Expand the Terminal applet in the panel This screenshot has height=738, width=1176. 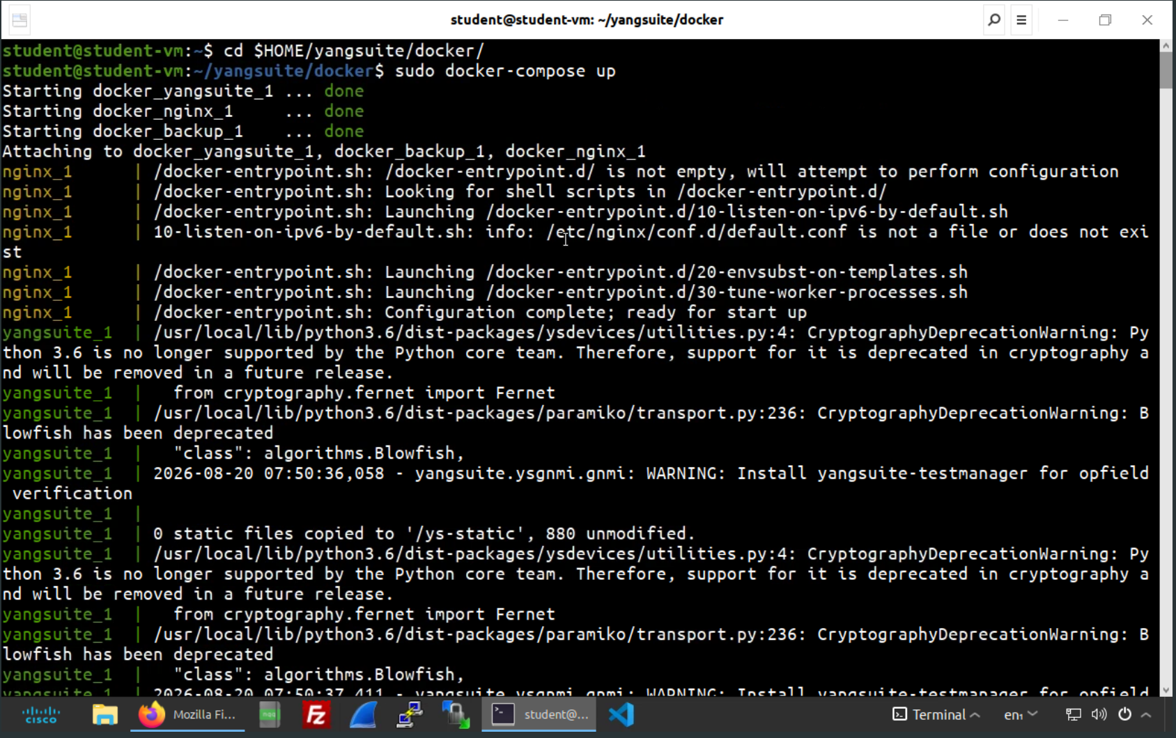(x=936, y=715)
